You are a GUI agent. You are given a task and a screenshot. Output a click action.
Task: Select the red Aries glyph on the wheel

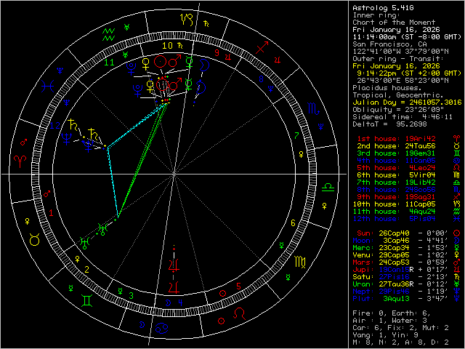click(21, 159)
